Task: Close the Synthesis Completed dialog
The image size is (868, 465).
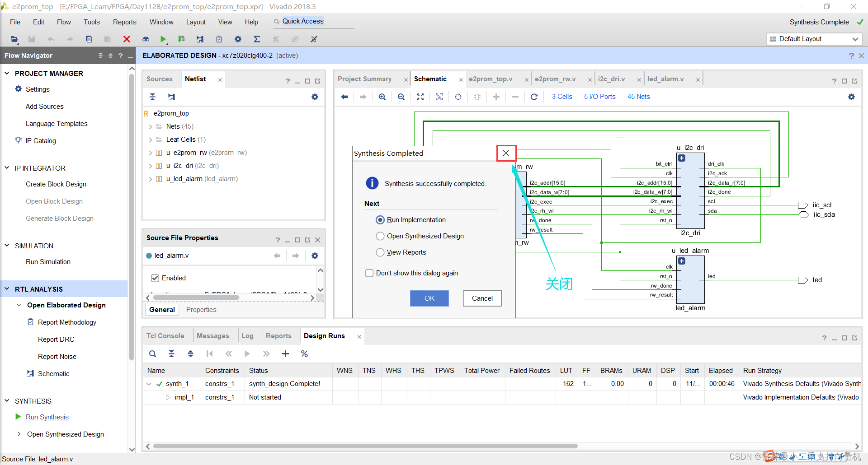Action: 506,153
